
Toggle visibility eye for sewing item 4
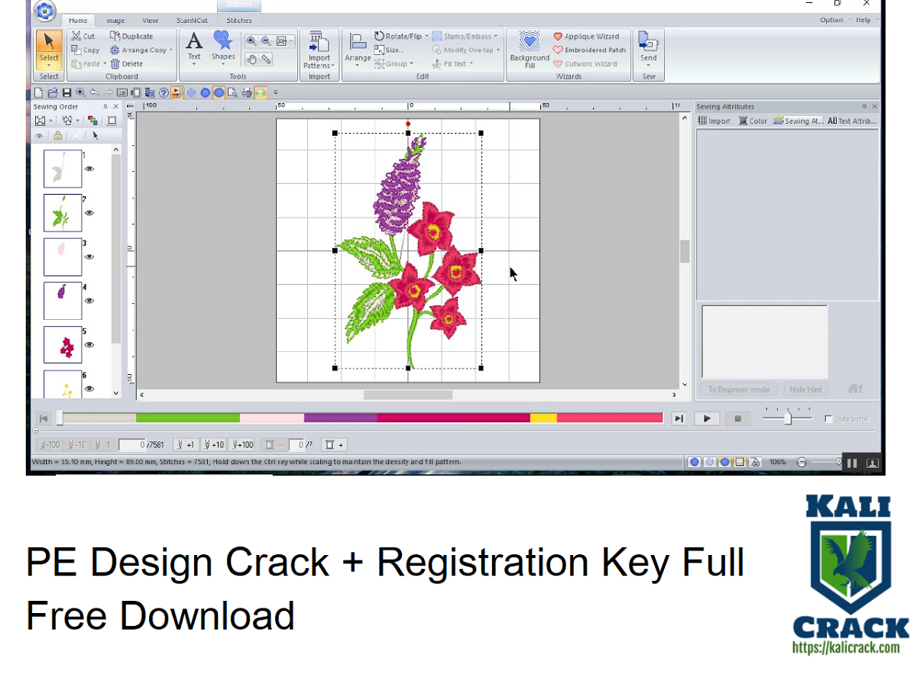tap(89, 301)
